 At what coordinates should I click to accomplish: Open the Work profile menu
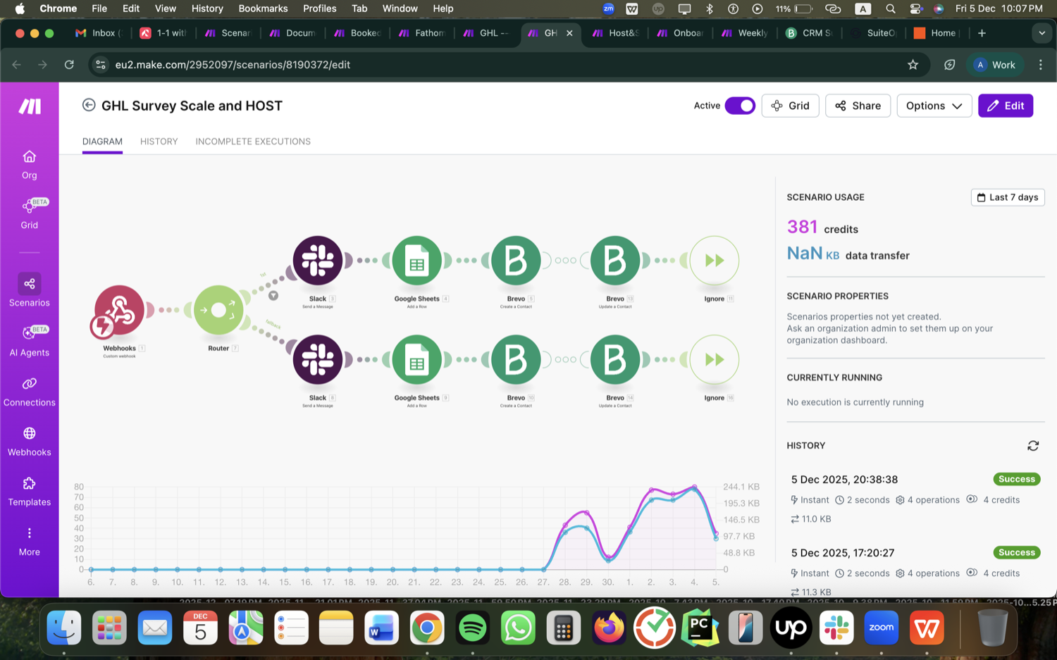(995, 65)
